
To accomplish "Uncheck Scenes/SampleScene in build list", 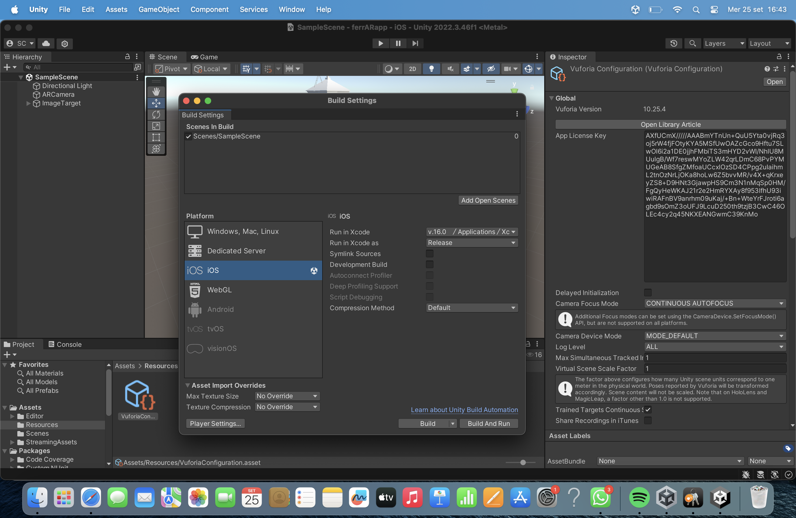I will (189, 136).
